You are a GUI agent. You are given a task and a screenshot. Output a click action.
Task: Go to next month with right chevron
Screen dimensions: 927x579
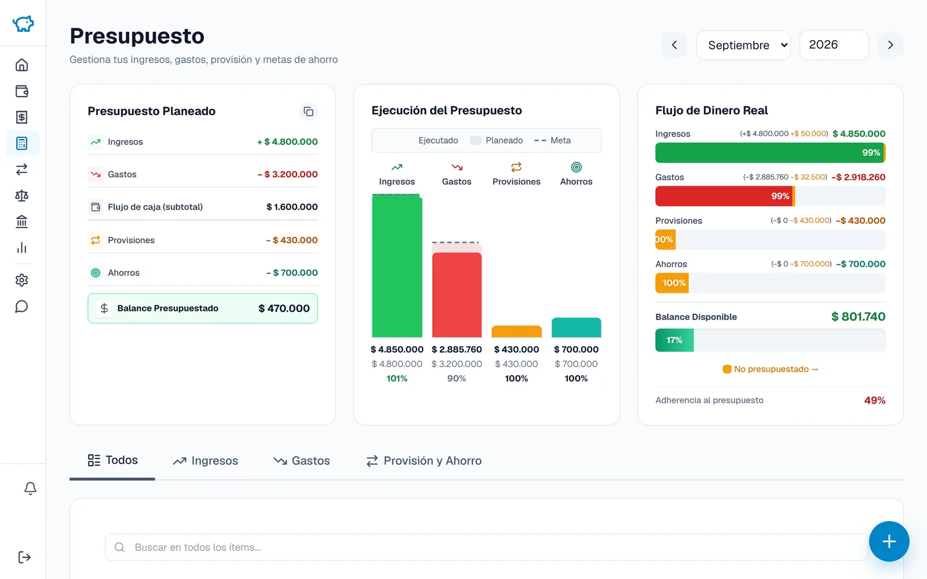point(890,45)
